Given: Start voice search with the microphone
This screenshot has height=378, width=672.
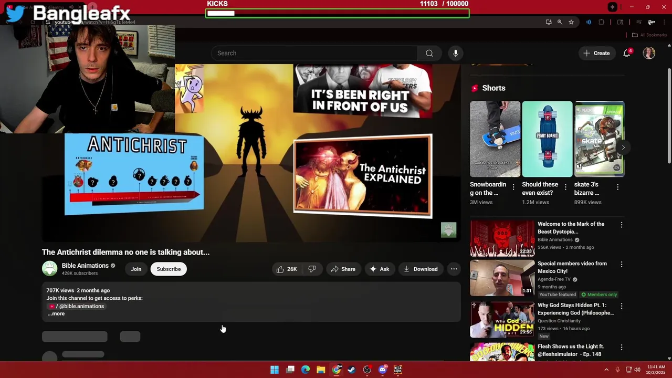Looking at the screenshot, I should click(456, 53).
